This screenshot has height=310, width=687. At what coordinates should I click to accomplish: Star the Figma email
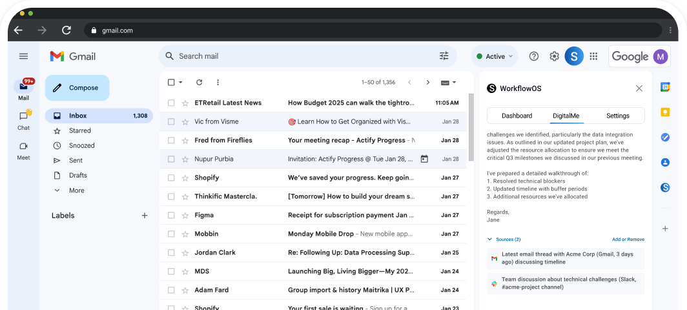pyautogui.click(x=185, y=215)
